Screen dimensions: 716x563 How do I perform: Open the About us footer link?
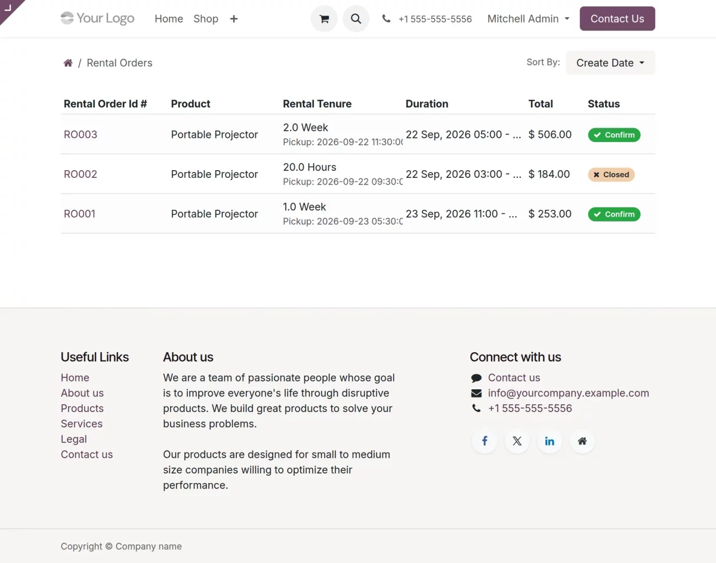pyautogui.click(x=82, y=393)
